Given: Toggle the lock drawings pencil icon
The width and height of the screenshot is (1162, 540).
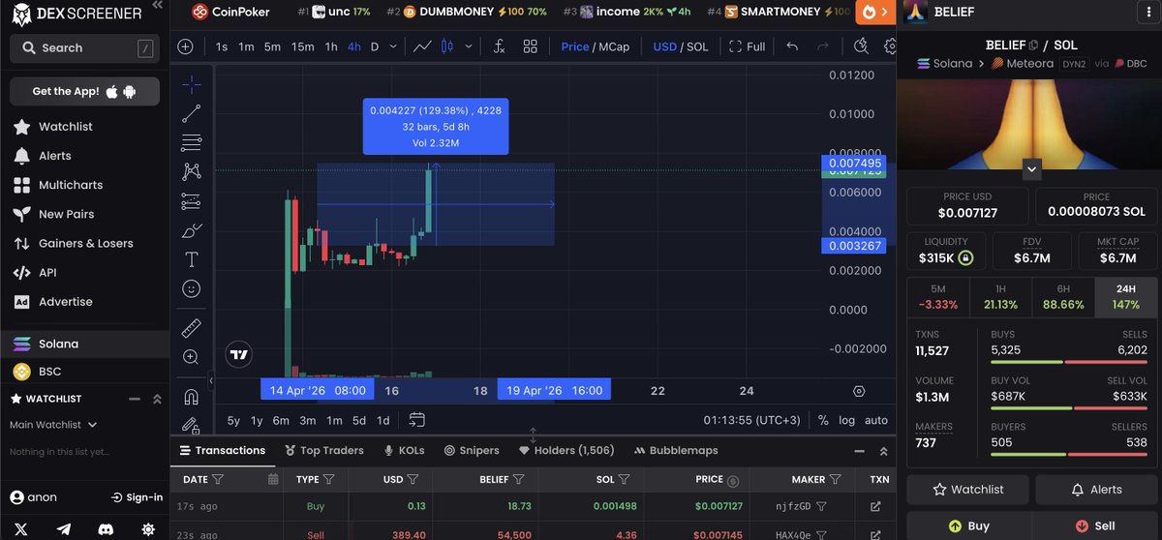Looking at the screenshot, I should pos(191,424).
